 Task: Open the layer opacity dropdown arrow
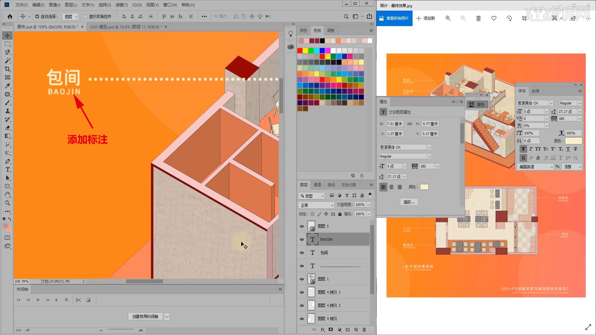pos(369,205)
